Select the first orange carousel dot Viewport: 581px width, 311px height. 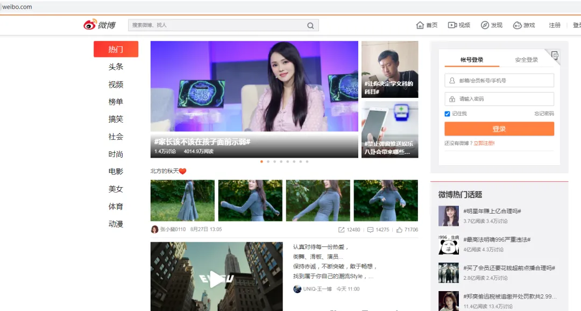(261, 161)
